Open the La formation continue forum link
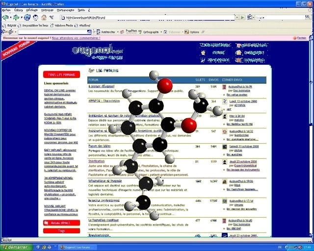This screenshot has width=314, height=251. pyautogui.click(x=104, y=220)
